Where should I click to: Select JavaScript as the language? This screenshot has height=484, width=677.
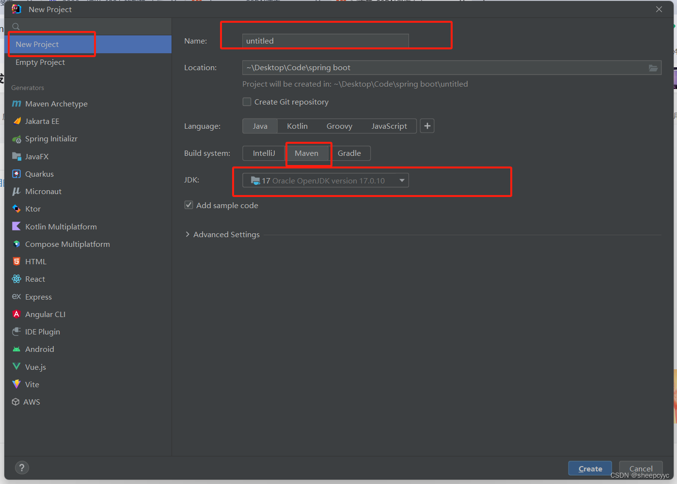(389, 126)
